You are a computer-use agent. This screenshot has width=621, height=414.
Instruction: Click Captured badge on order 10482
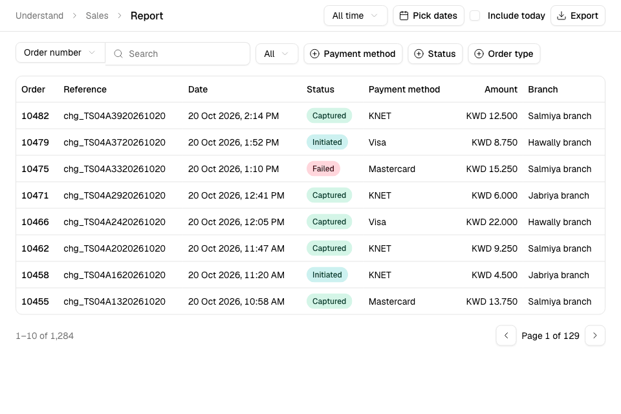(329, 116)
